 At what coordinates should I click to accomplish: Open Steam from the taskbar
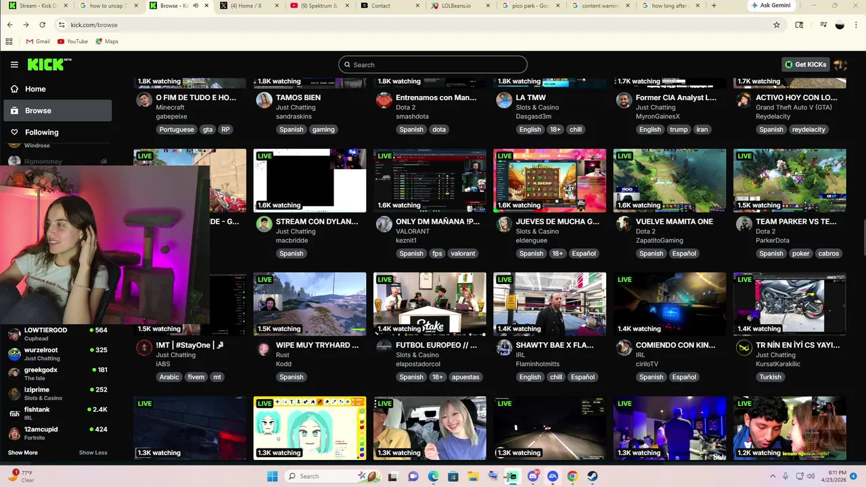(592, 476)
